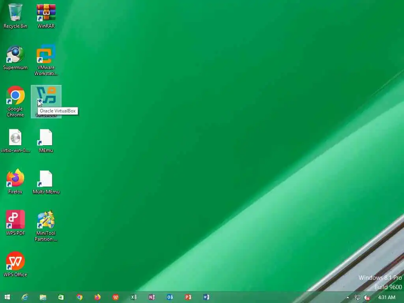The height and width of the screenshot is (303, 404).
Task: Select the Supermium browser shortcut
Action: (15, 58)
